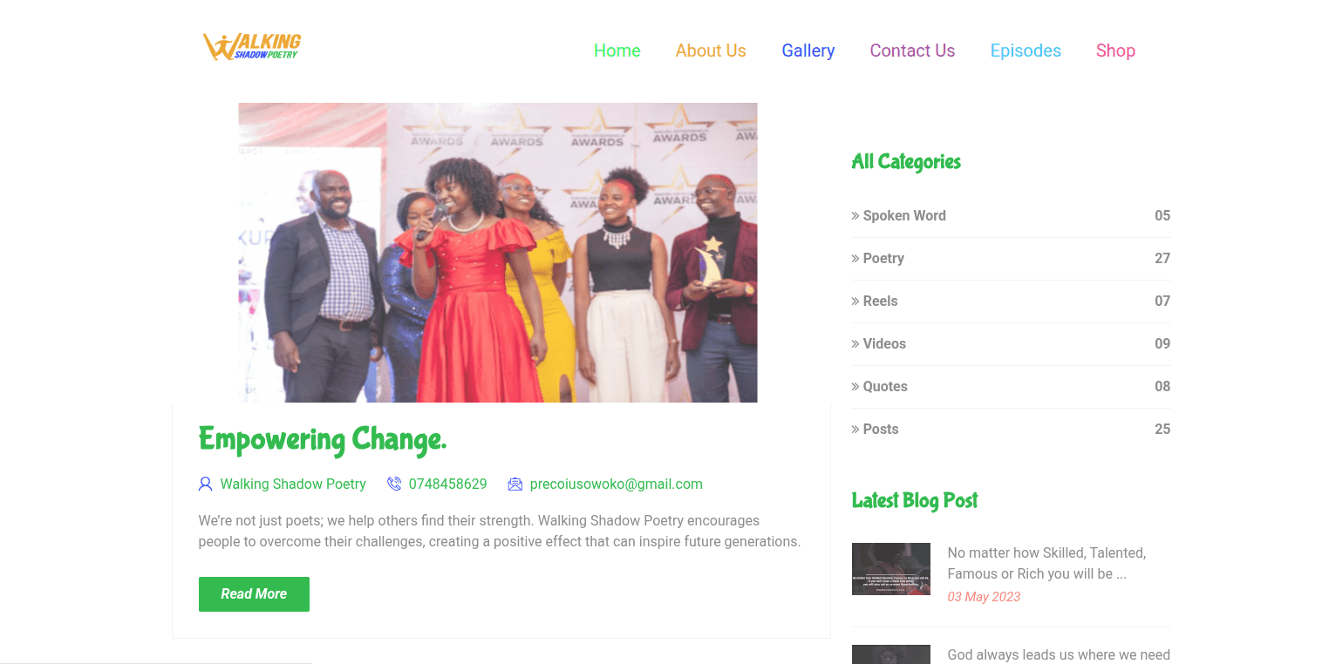Click the double chevron before Videos

855,344
